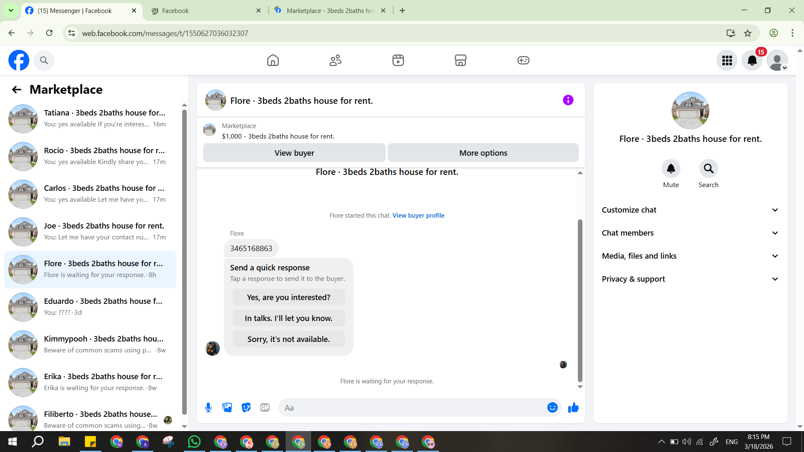
Task: Switch to the Marketplace browser tab
Action: (x=330, y=10)
